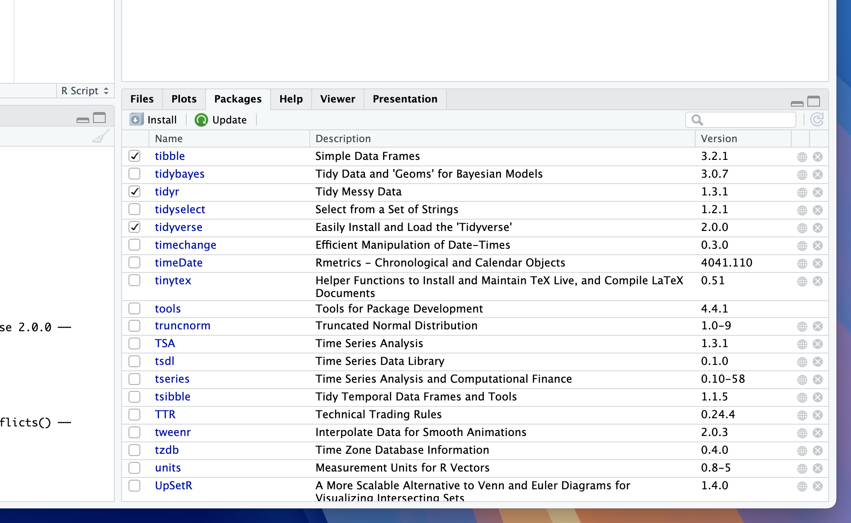
Task: Load the tidyselect package
Action: click(x=134, y=209)
